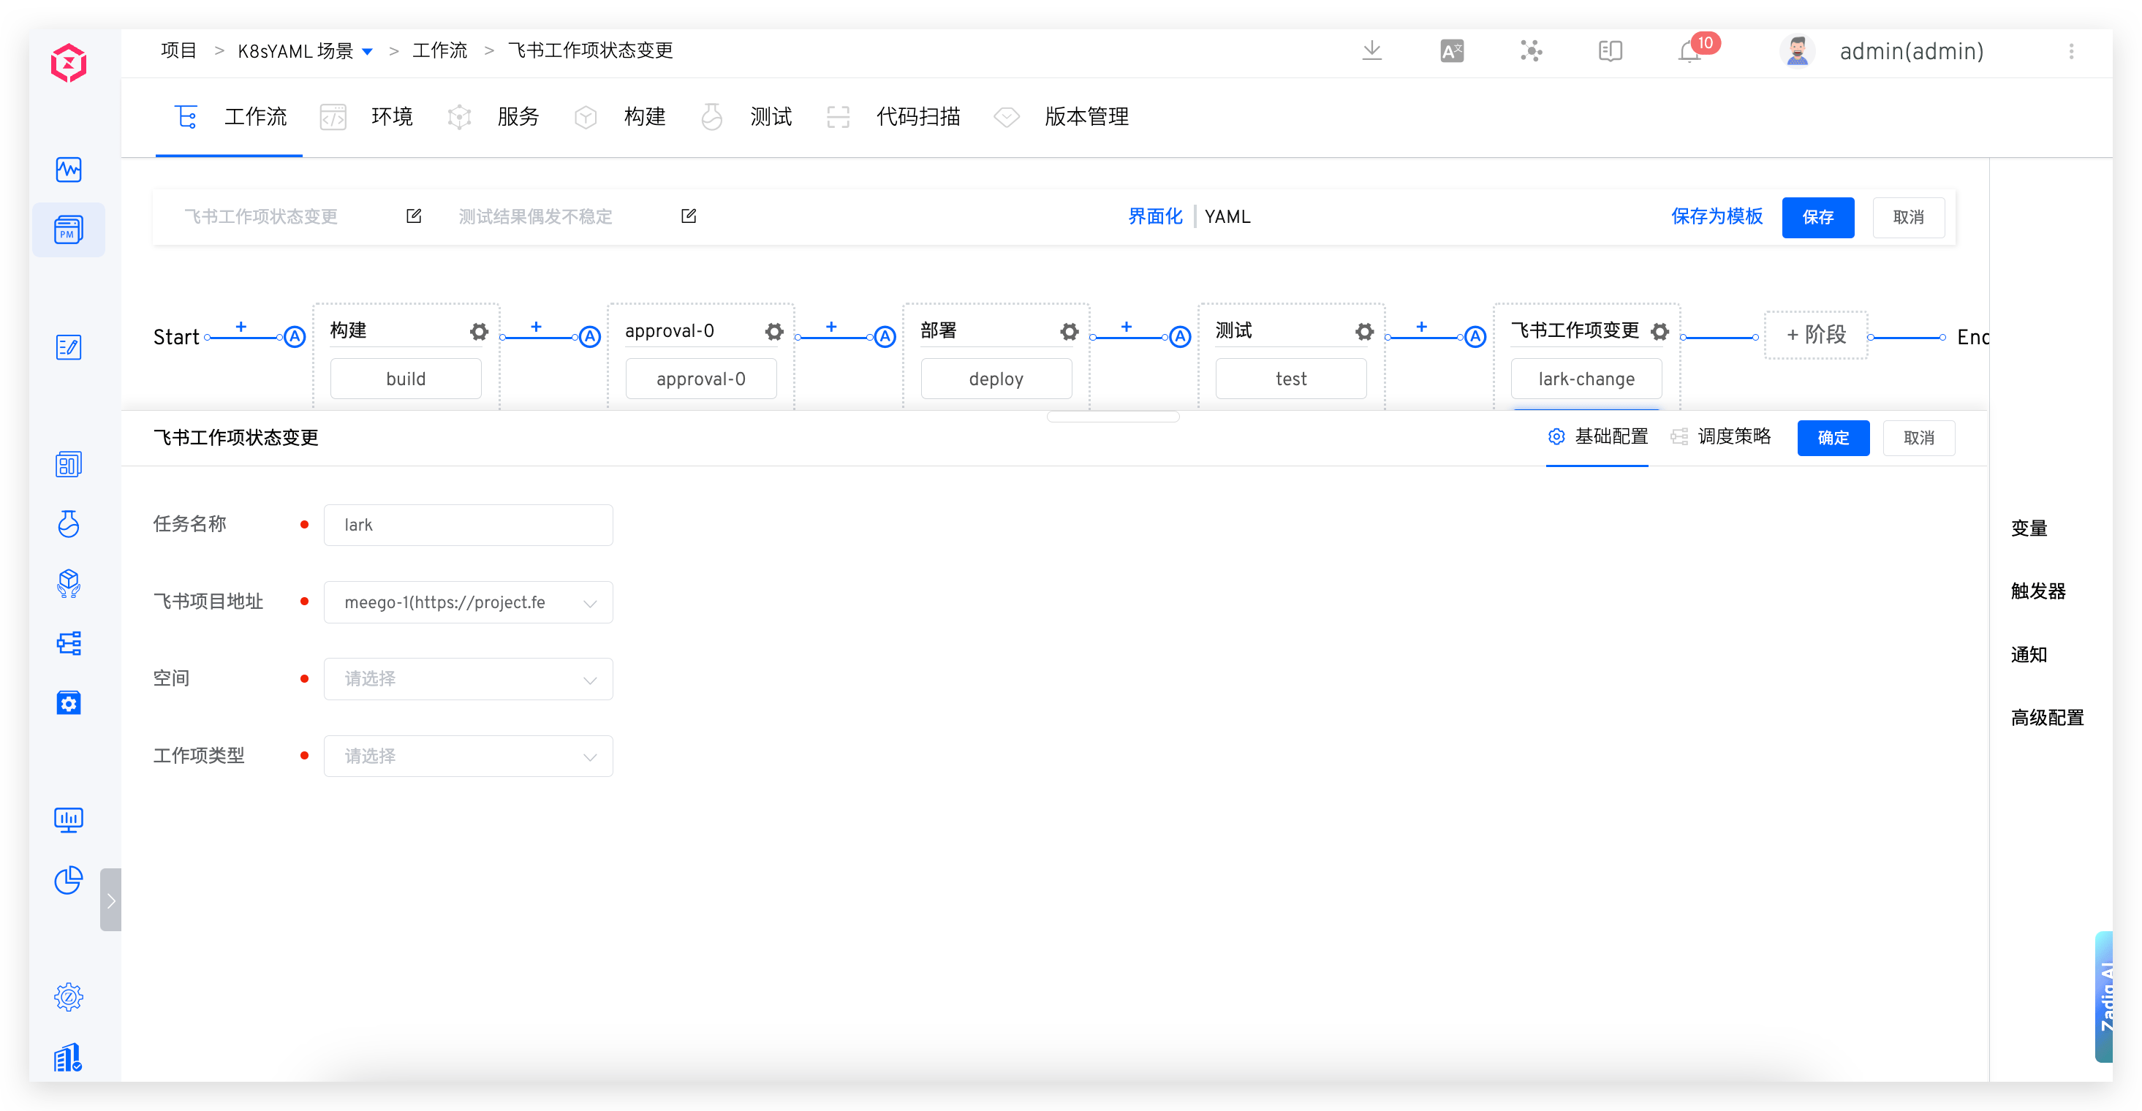Viewport: 2142px width, 1111px height.
Task: Open the documentation book icon
Action: tap(1610, 52)
